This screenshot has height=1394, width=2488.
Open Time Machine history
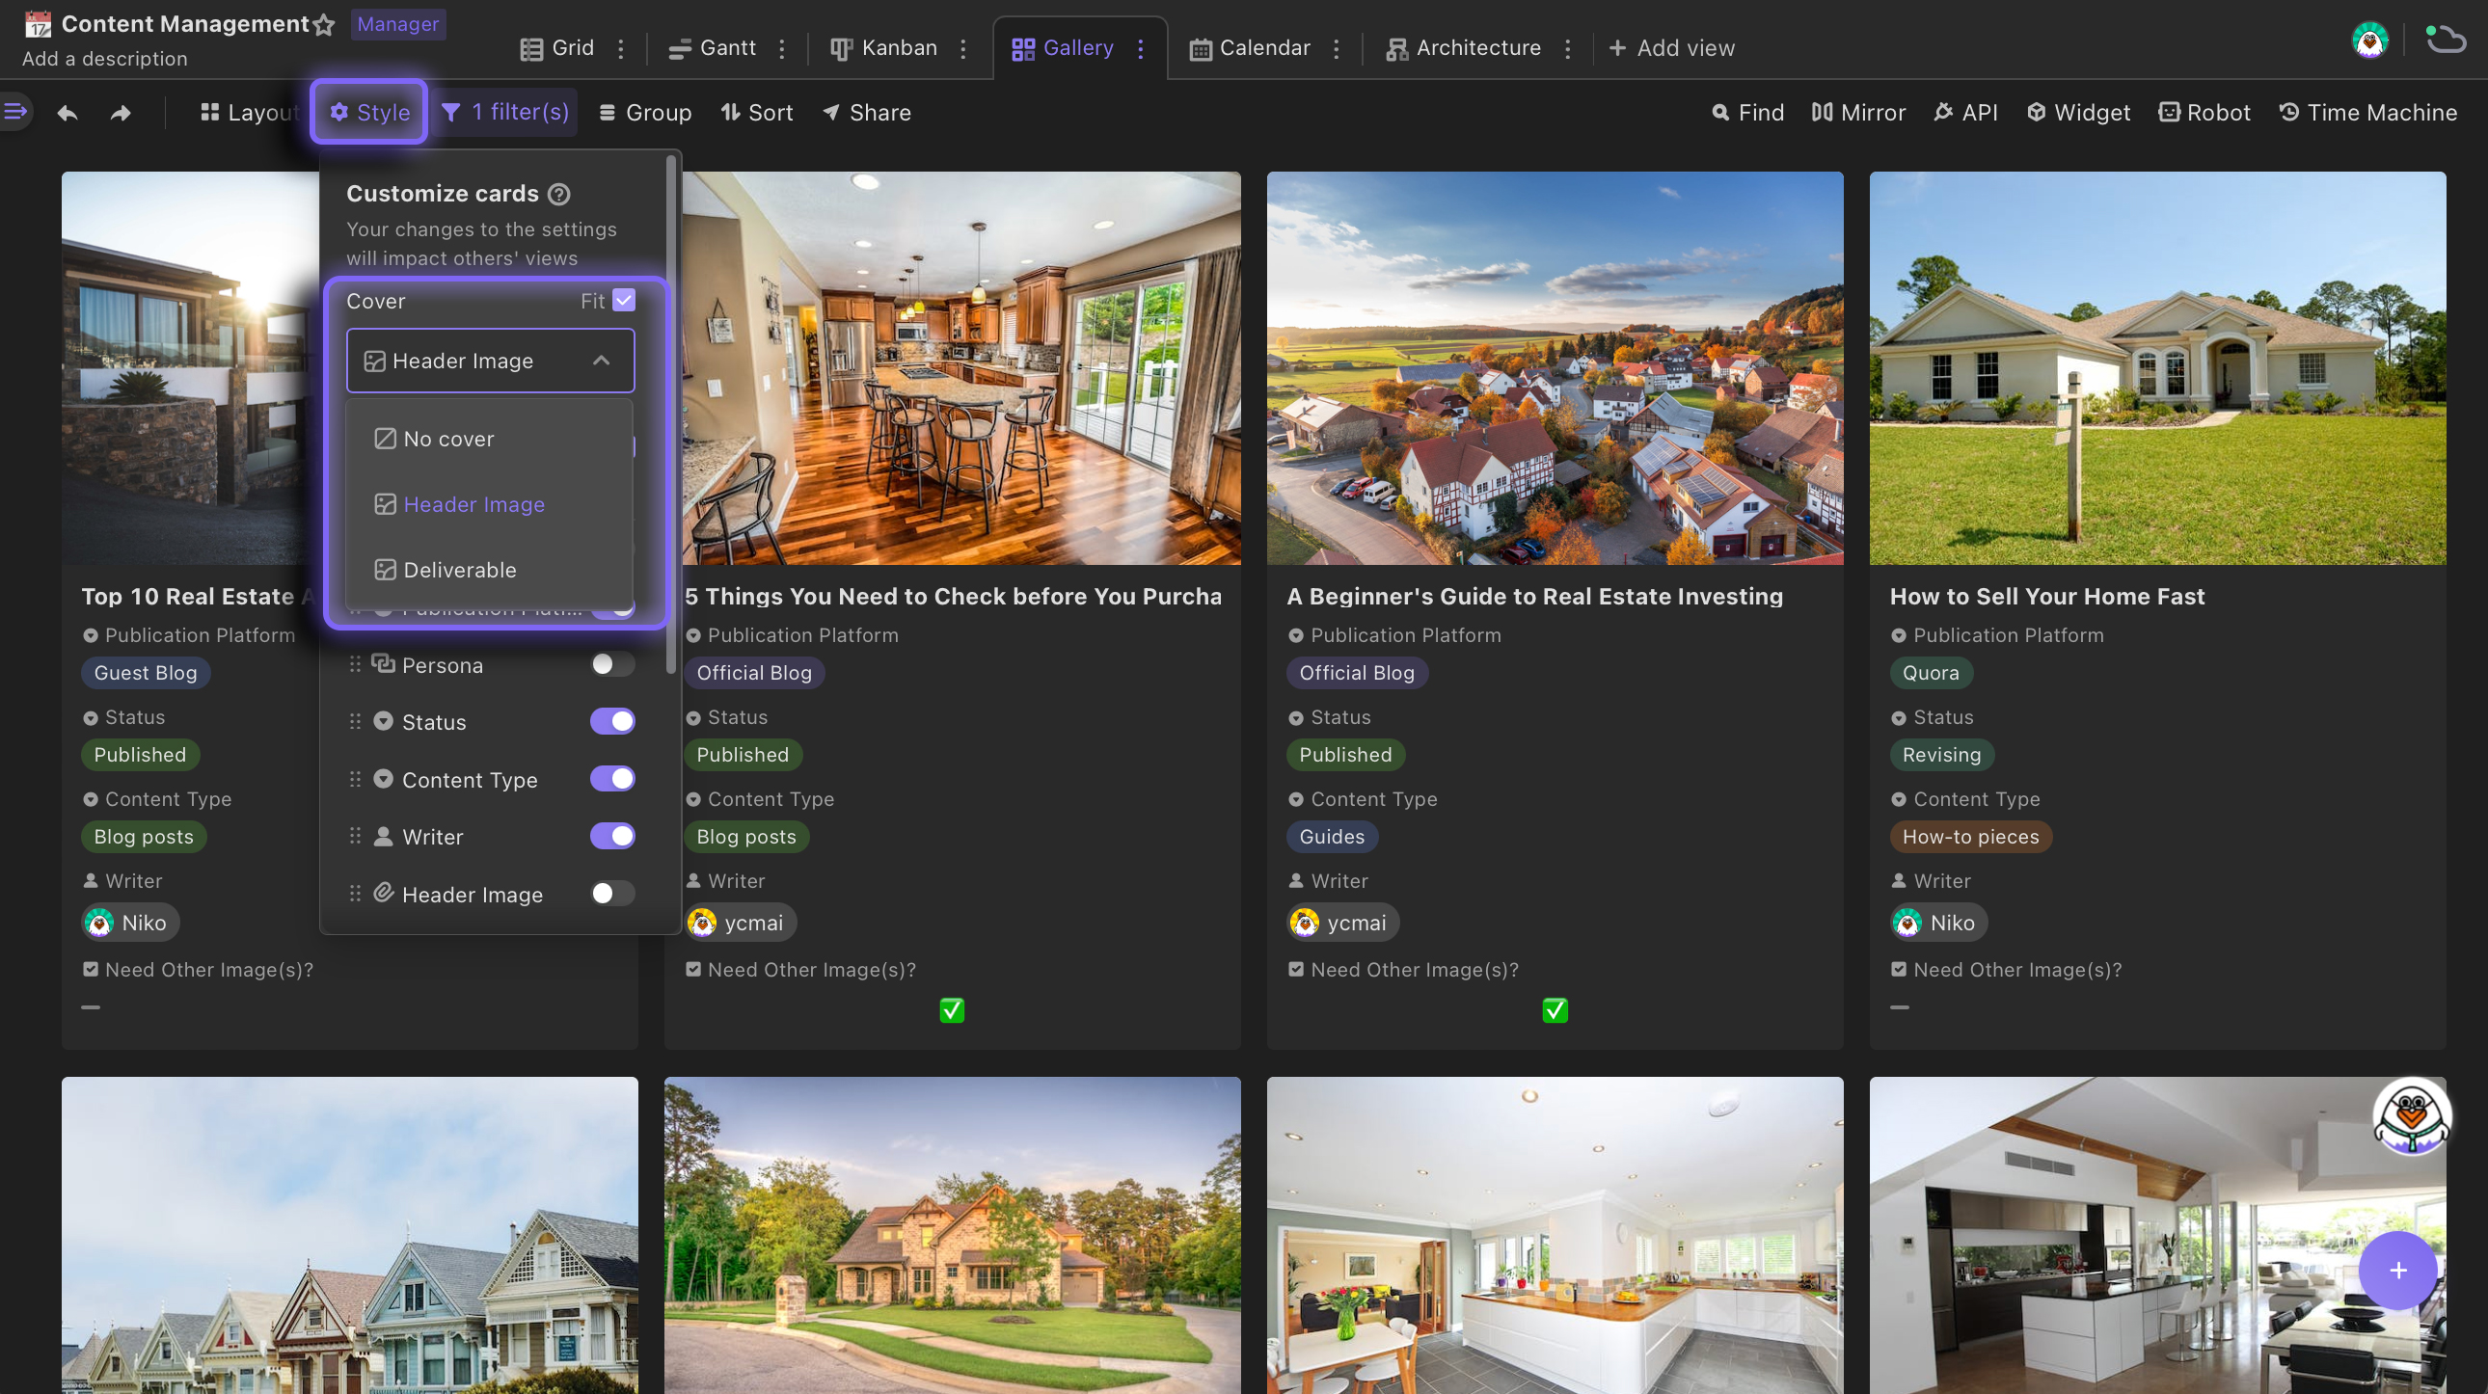[x=2367, y=113]
